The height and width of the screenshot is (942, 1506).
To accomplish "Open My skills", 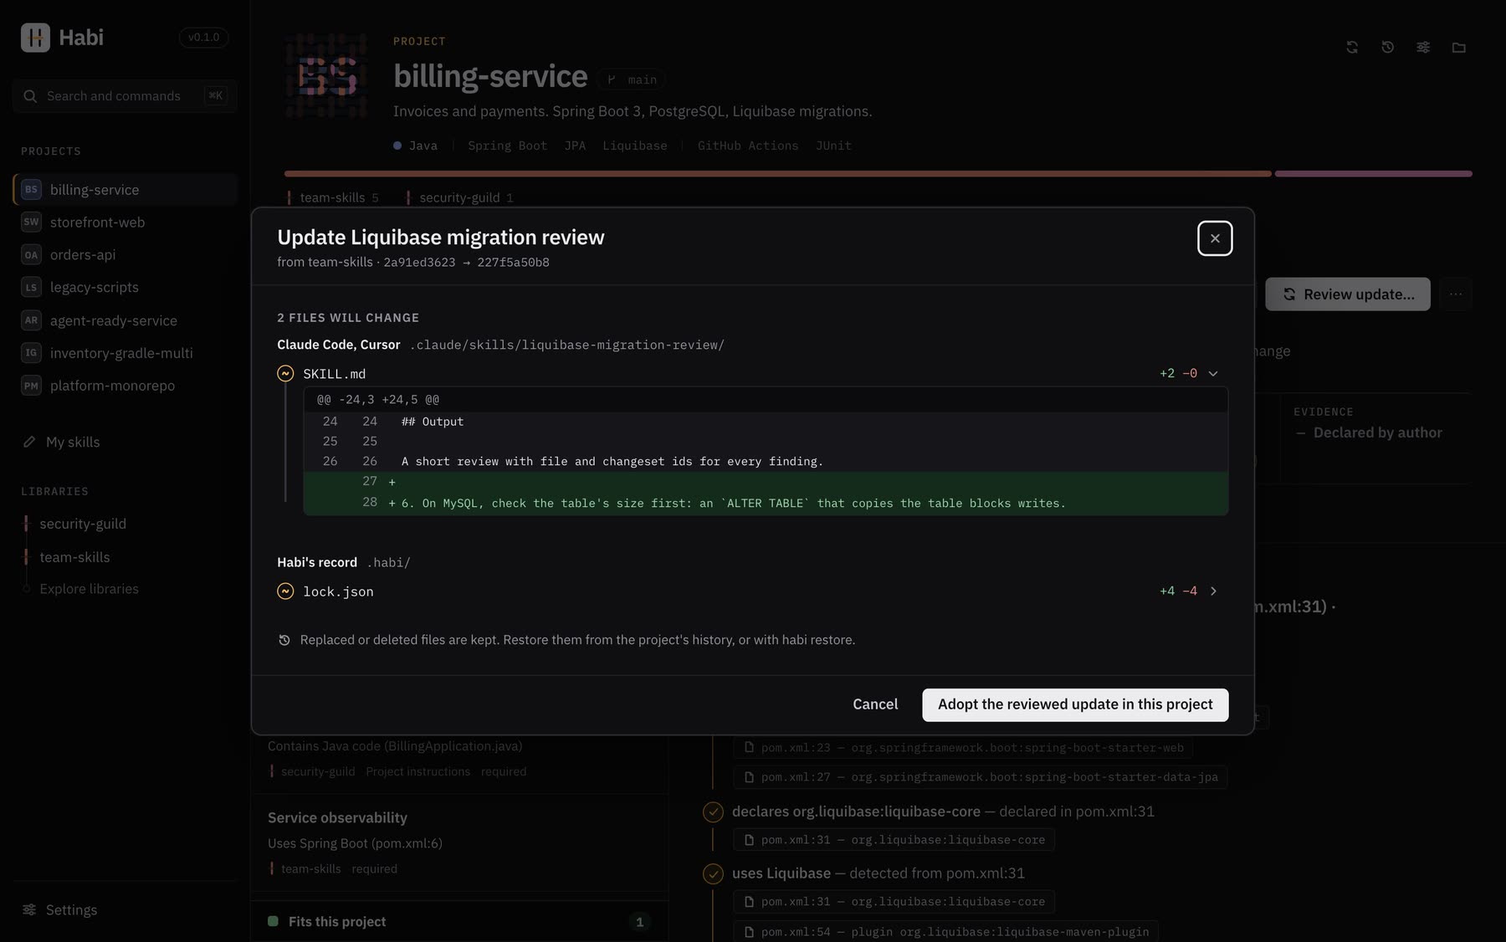I will 125,442.
